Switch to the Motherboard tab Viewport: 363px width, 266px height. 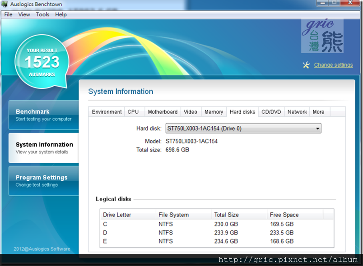click(x=163, y=112)
